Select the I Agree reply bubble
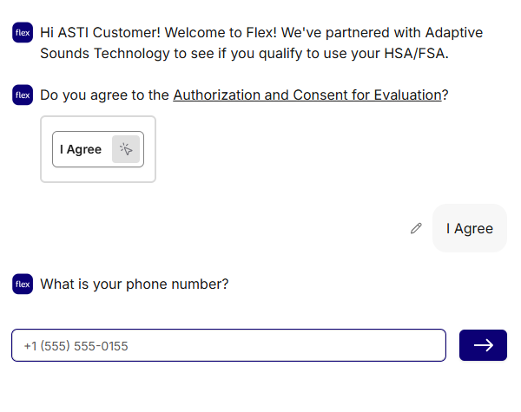The height and width of the screenshot is (412, 521). click(x=469, y=228)
